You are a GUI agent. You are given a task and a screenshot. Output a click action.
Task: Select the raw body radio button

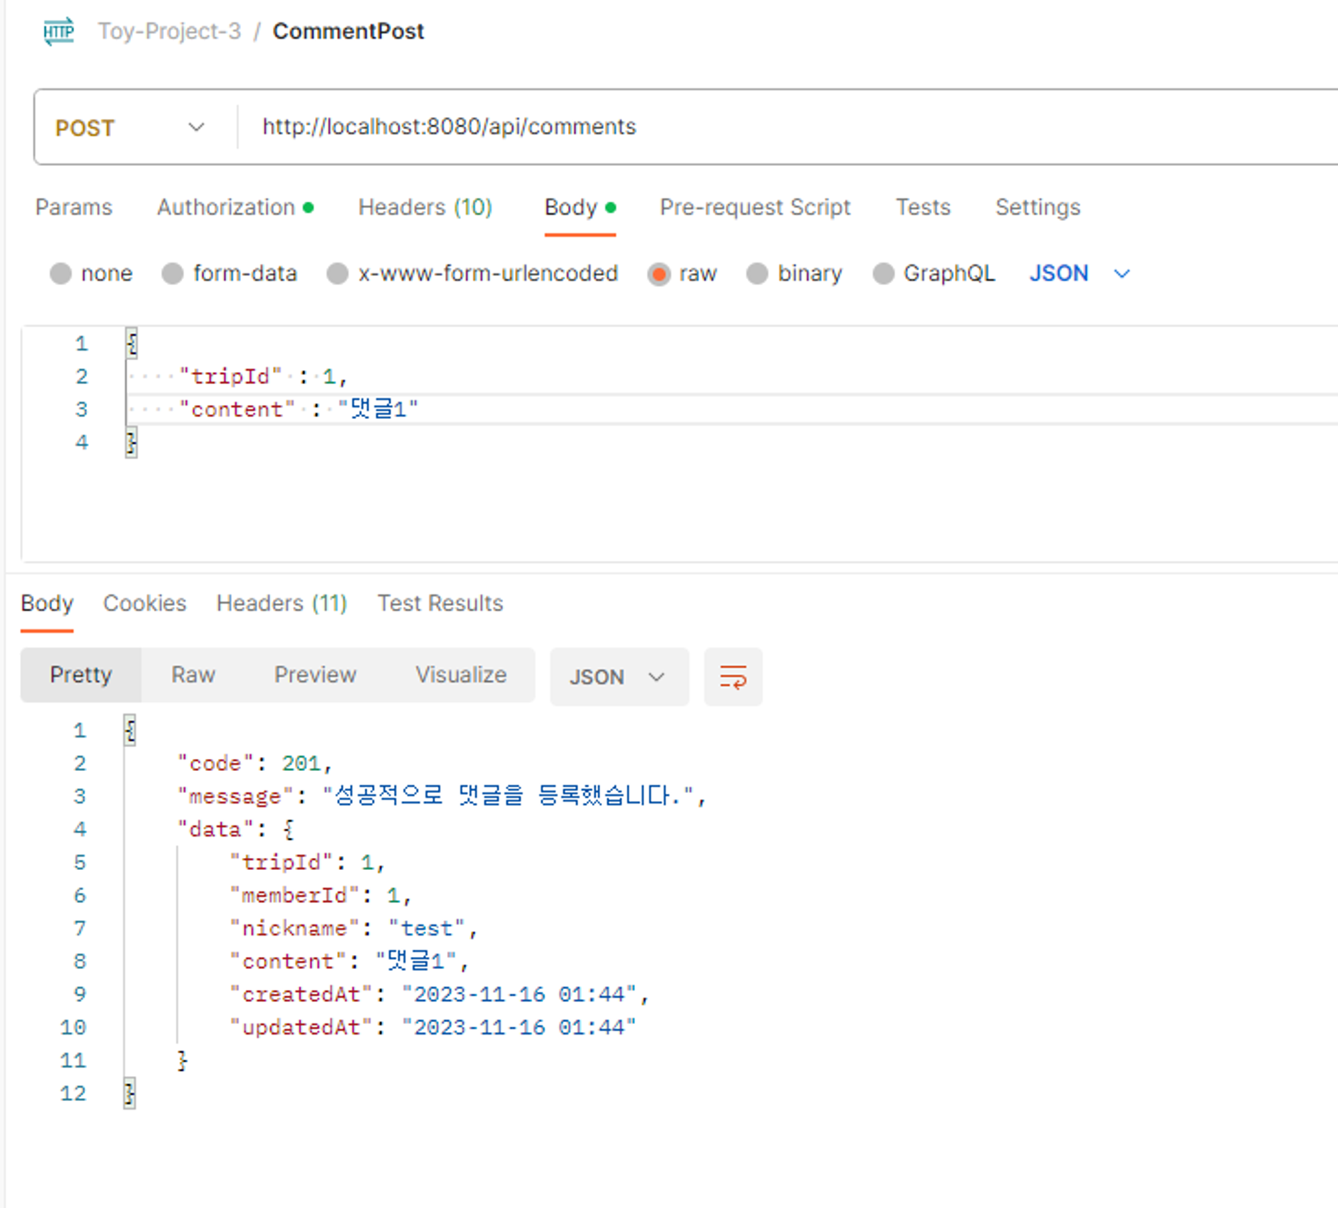point(659,274)
